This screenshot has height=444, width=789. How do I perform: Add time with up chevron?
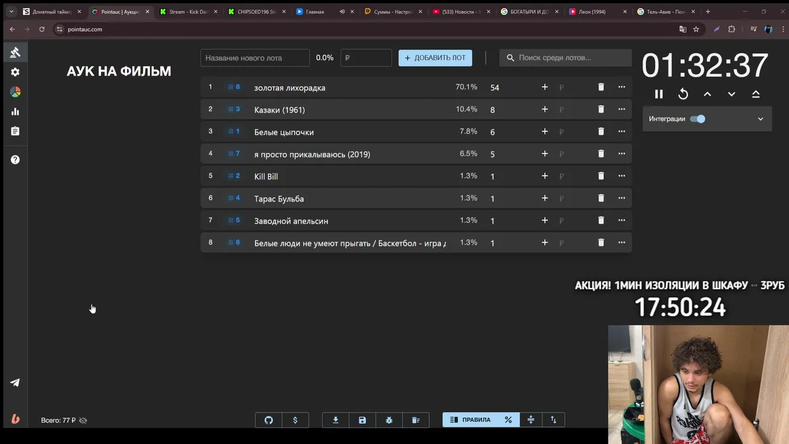click(707, 94)
